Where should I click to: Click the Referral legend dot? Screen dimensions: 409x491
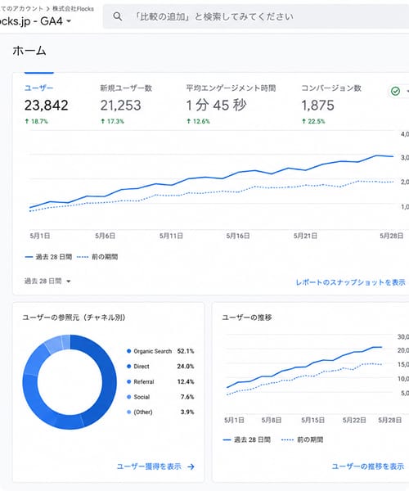128,381
